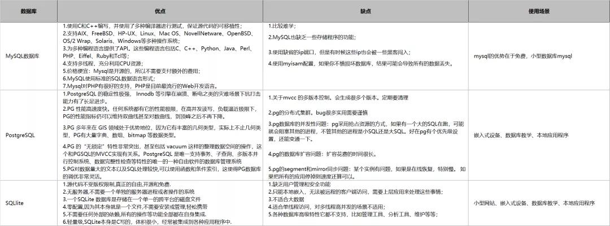This screenshot has height=226, width=610.
Task: Click the "使用场景" column header
Action: pos(539,11)
